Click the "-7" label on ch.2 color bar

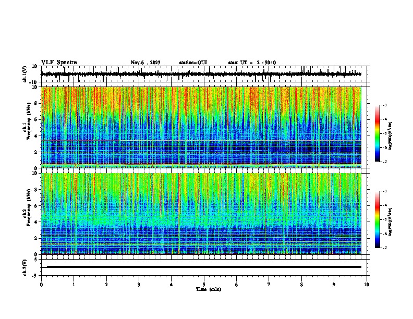tap(384, 248)
